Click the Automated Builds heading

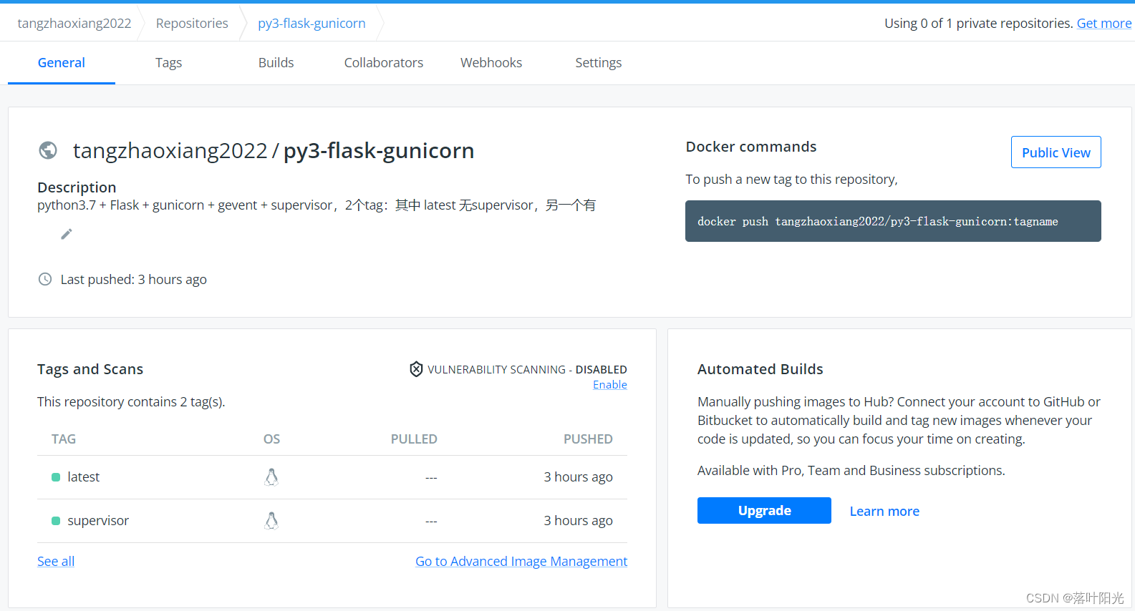point(760,369)
